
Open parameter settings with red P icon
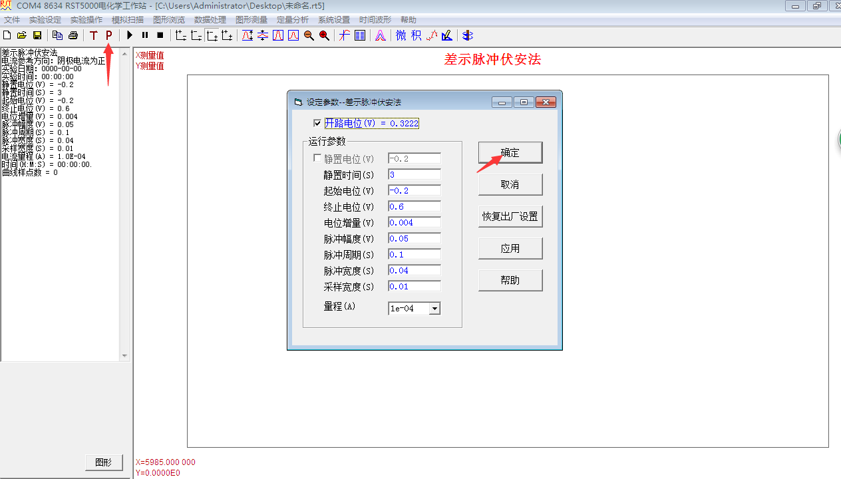pos(108,35)
